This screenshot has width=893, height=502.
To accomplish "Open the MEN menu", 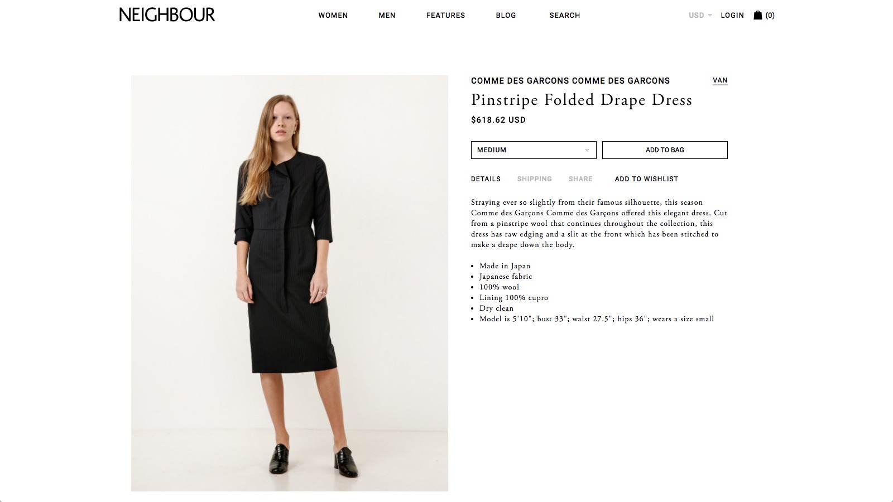I will 387,16.
